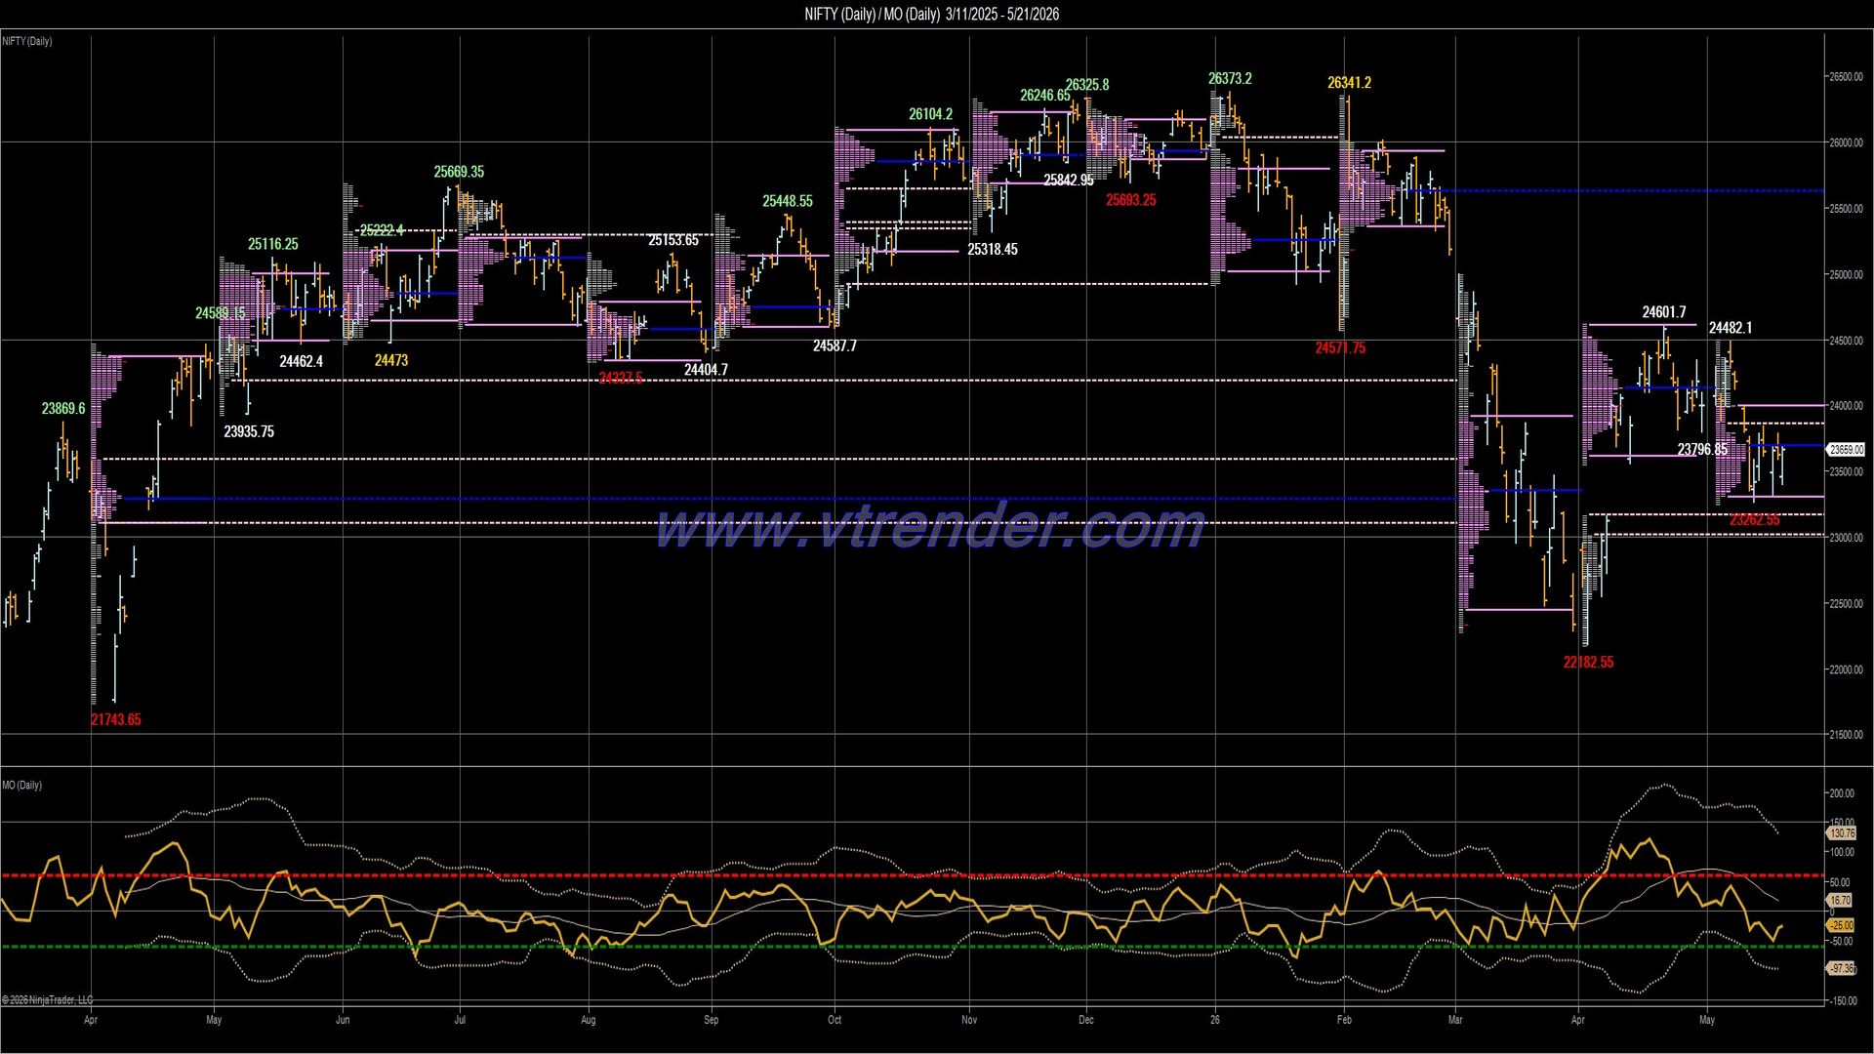Click the 23869.6 swing high label
Viewport: 1874px width, 1054px height.
[x=63, y=408]
